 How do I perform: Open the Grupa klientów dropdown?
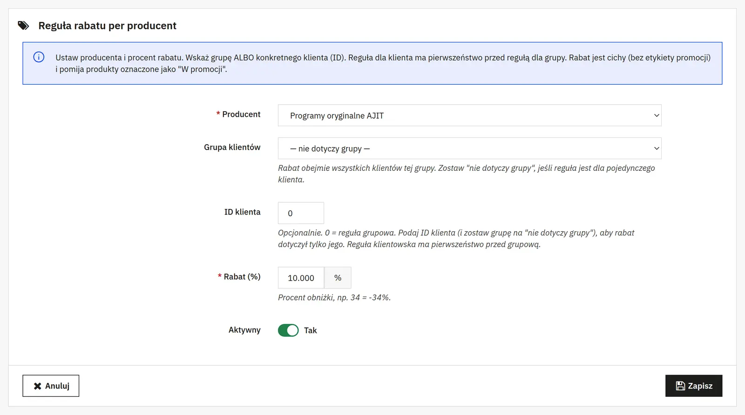point(469,148)
